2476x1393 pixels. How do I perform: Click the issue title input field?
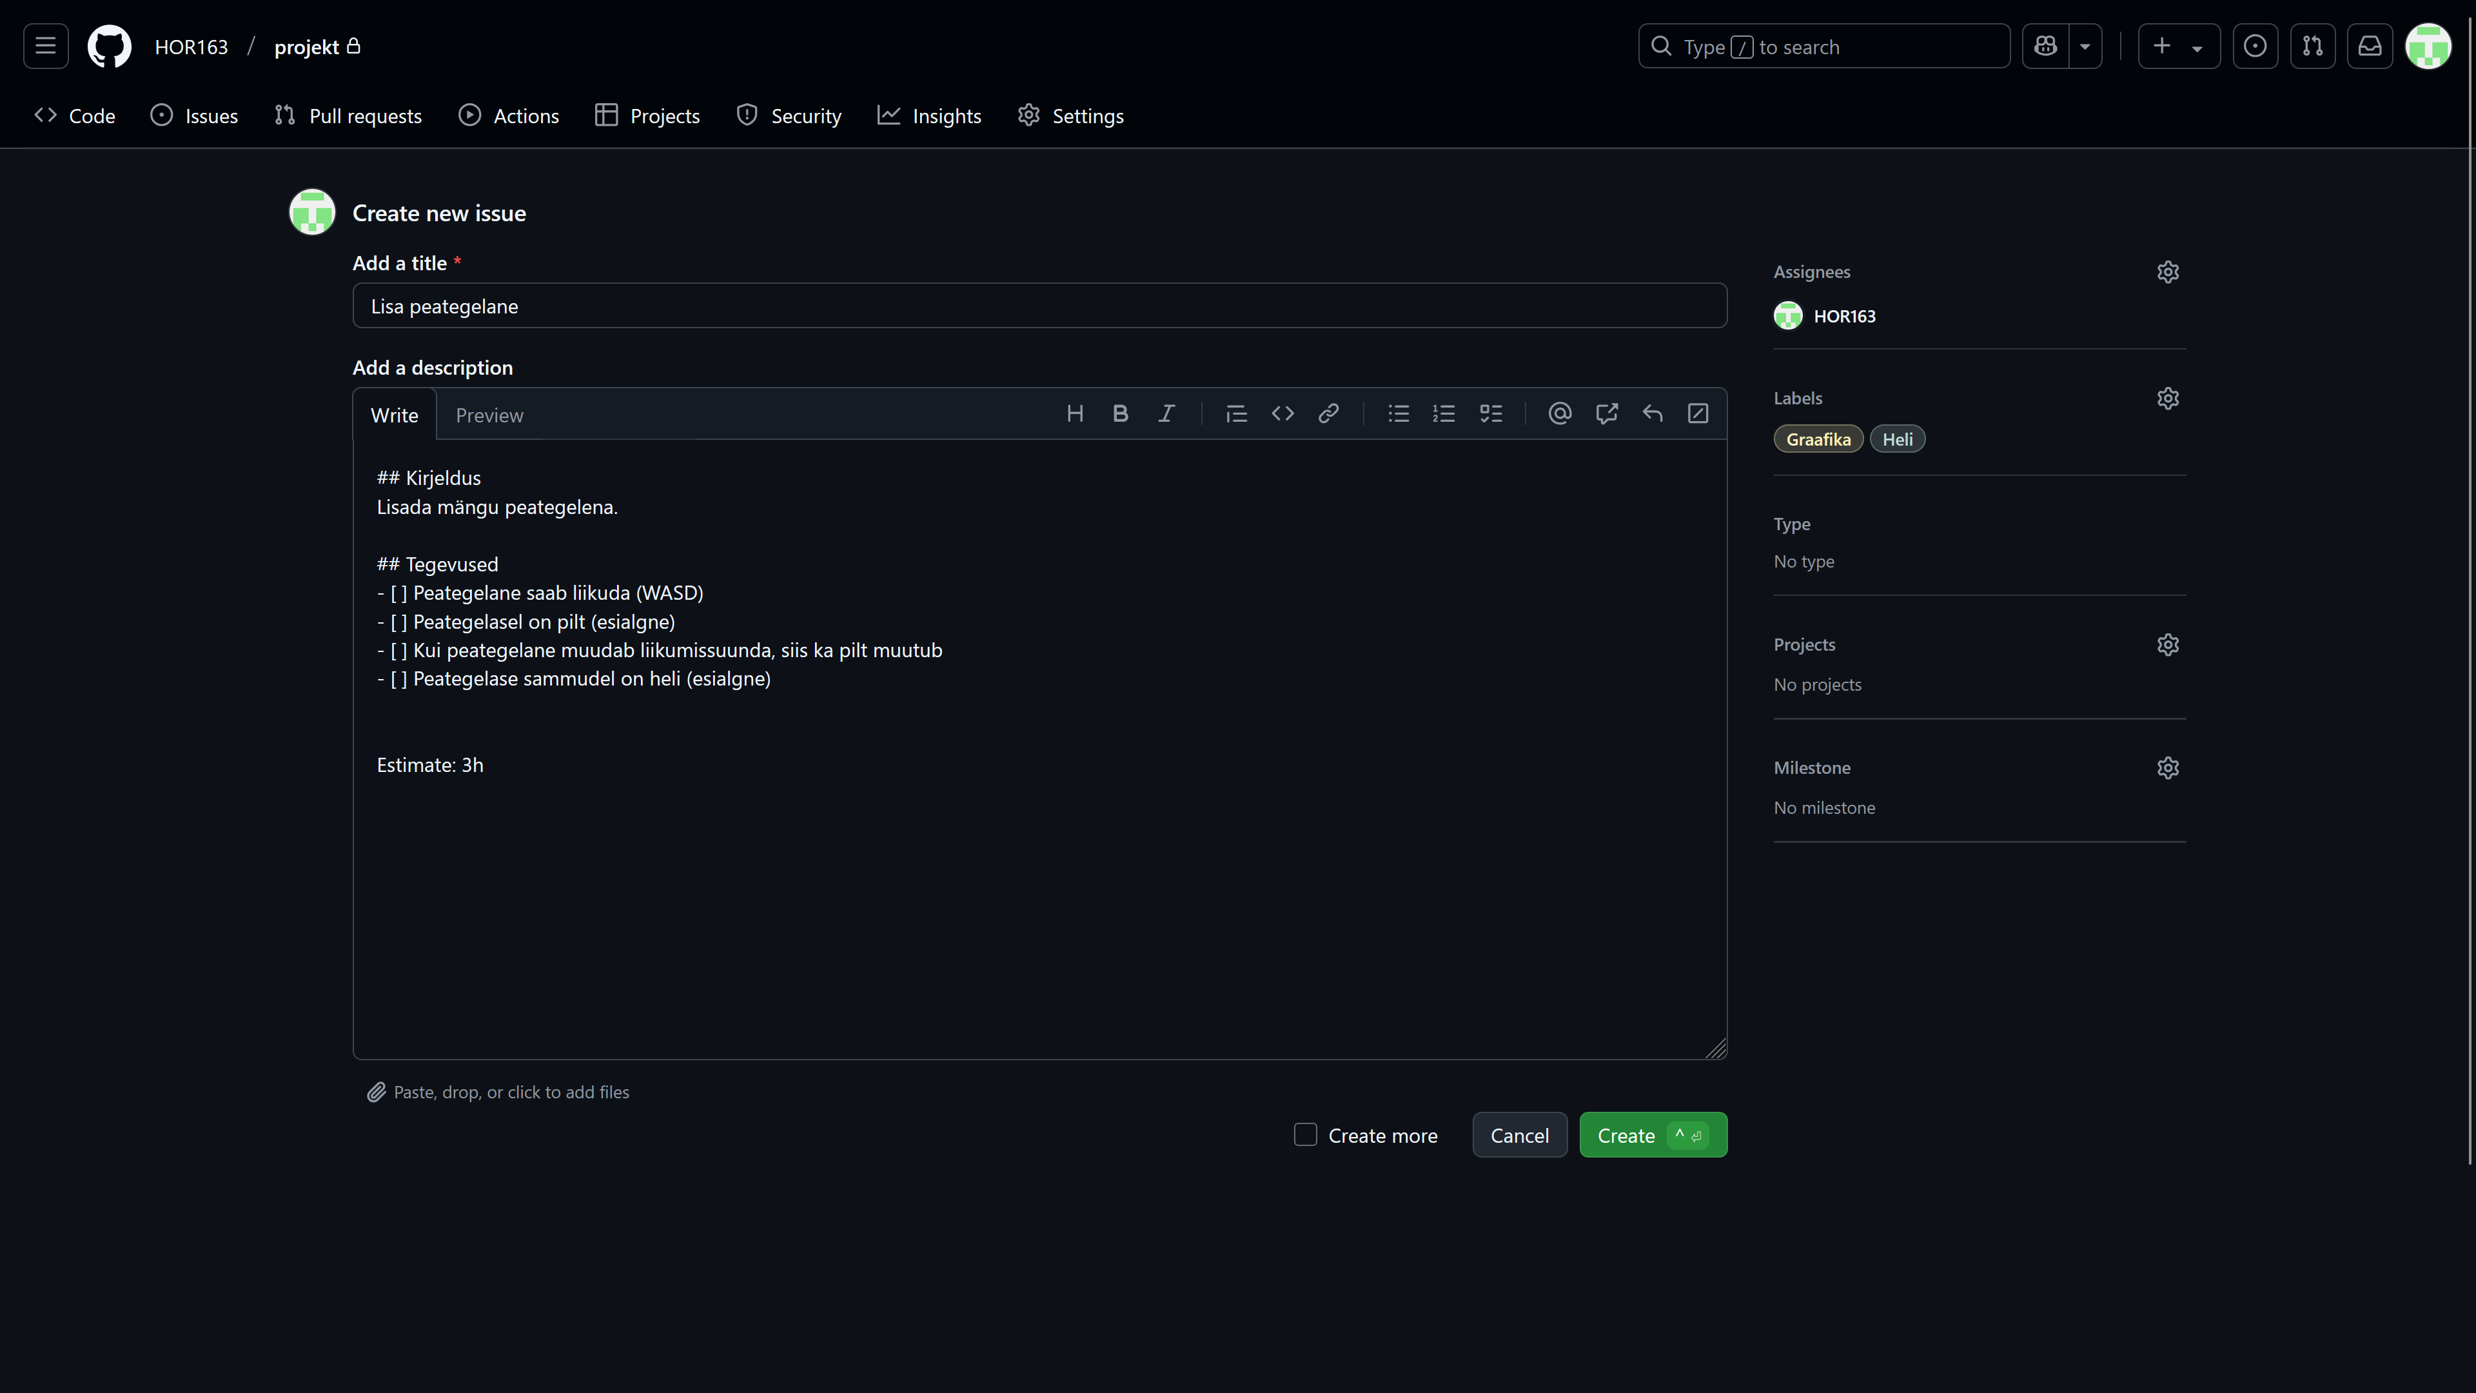1039,306
